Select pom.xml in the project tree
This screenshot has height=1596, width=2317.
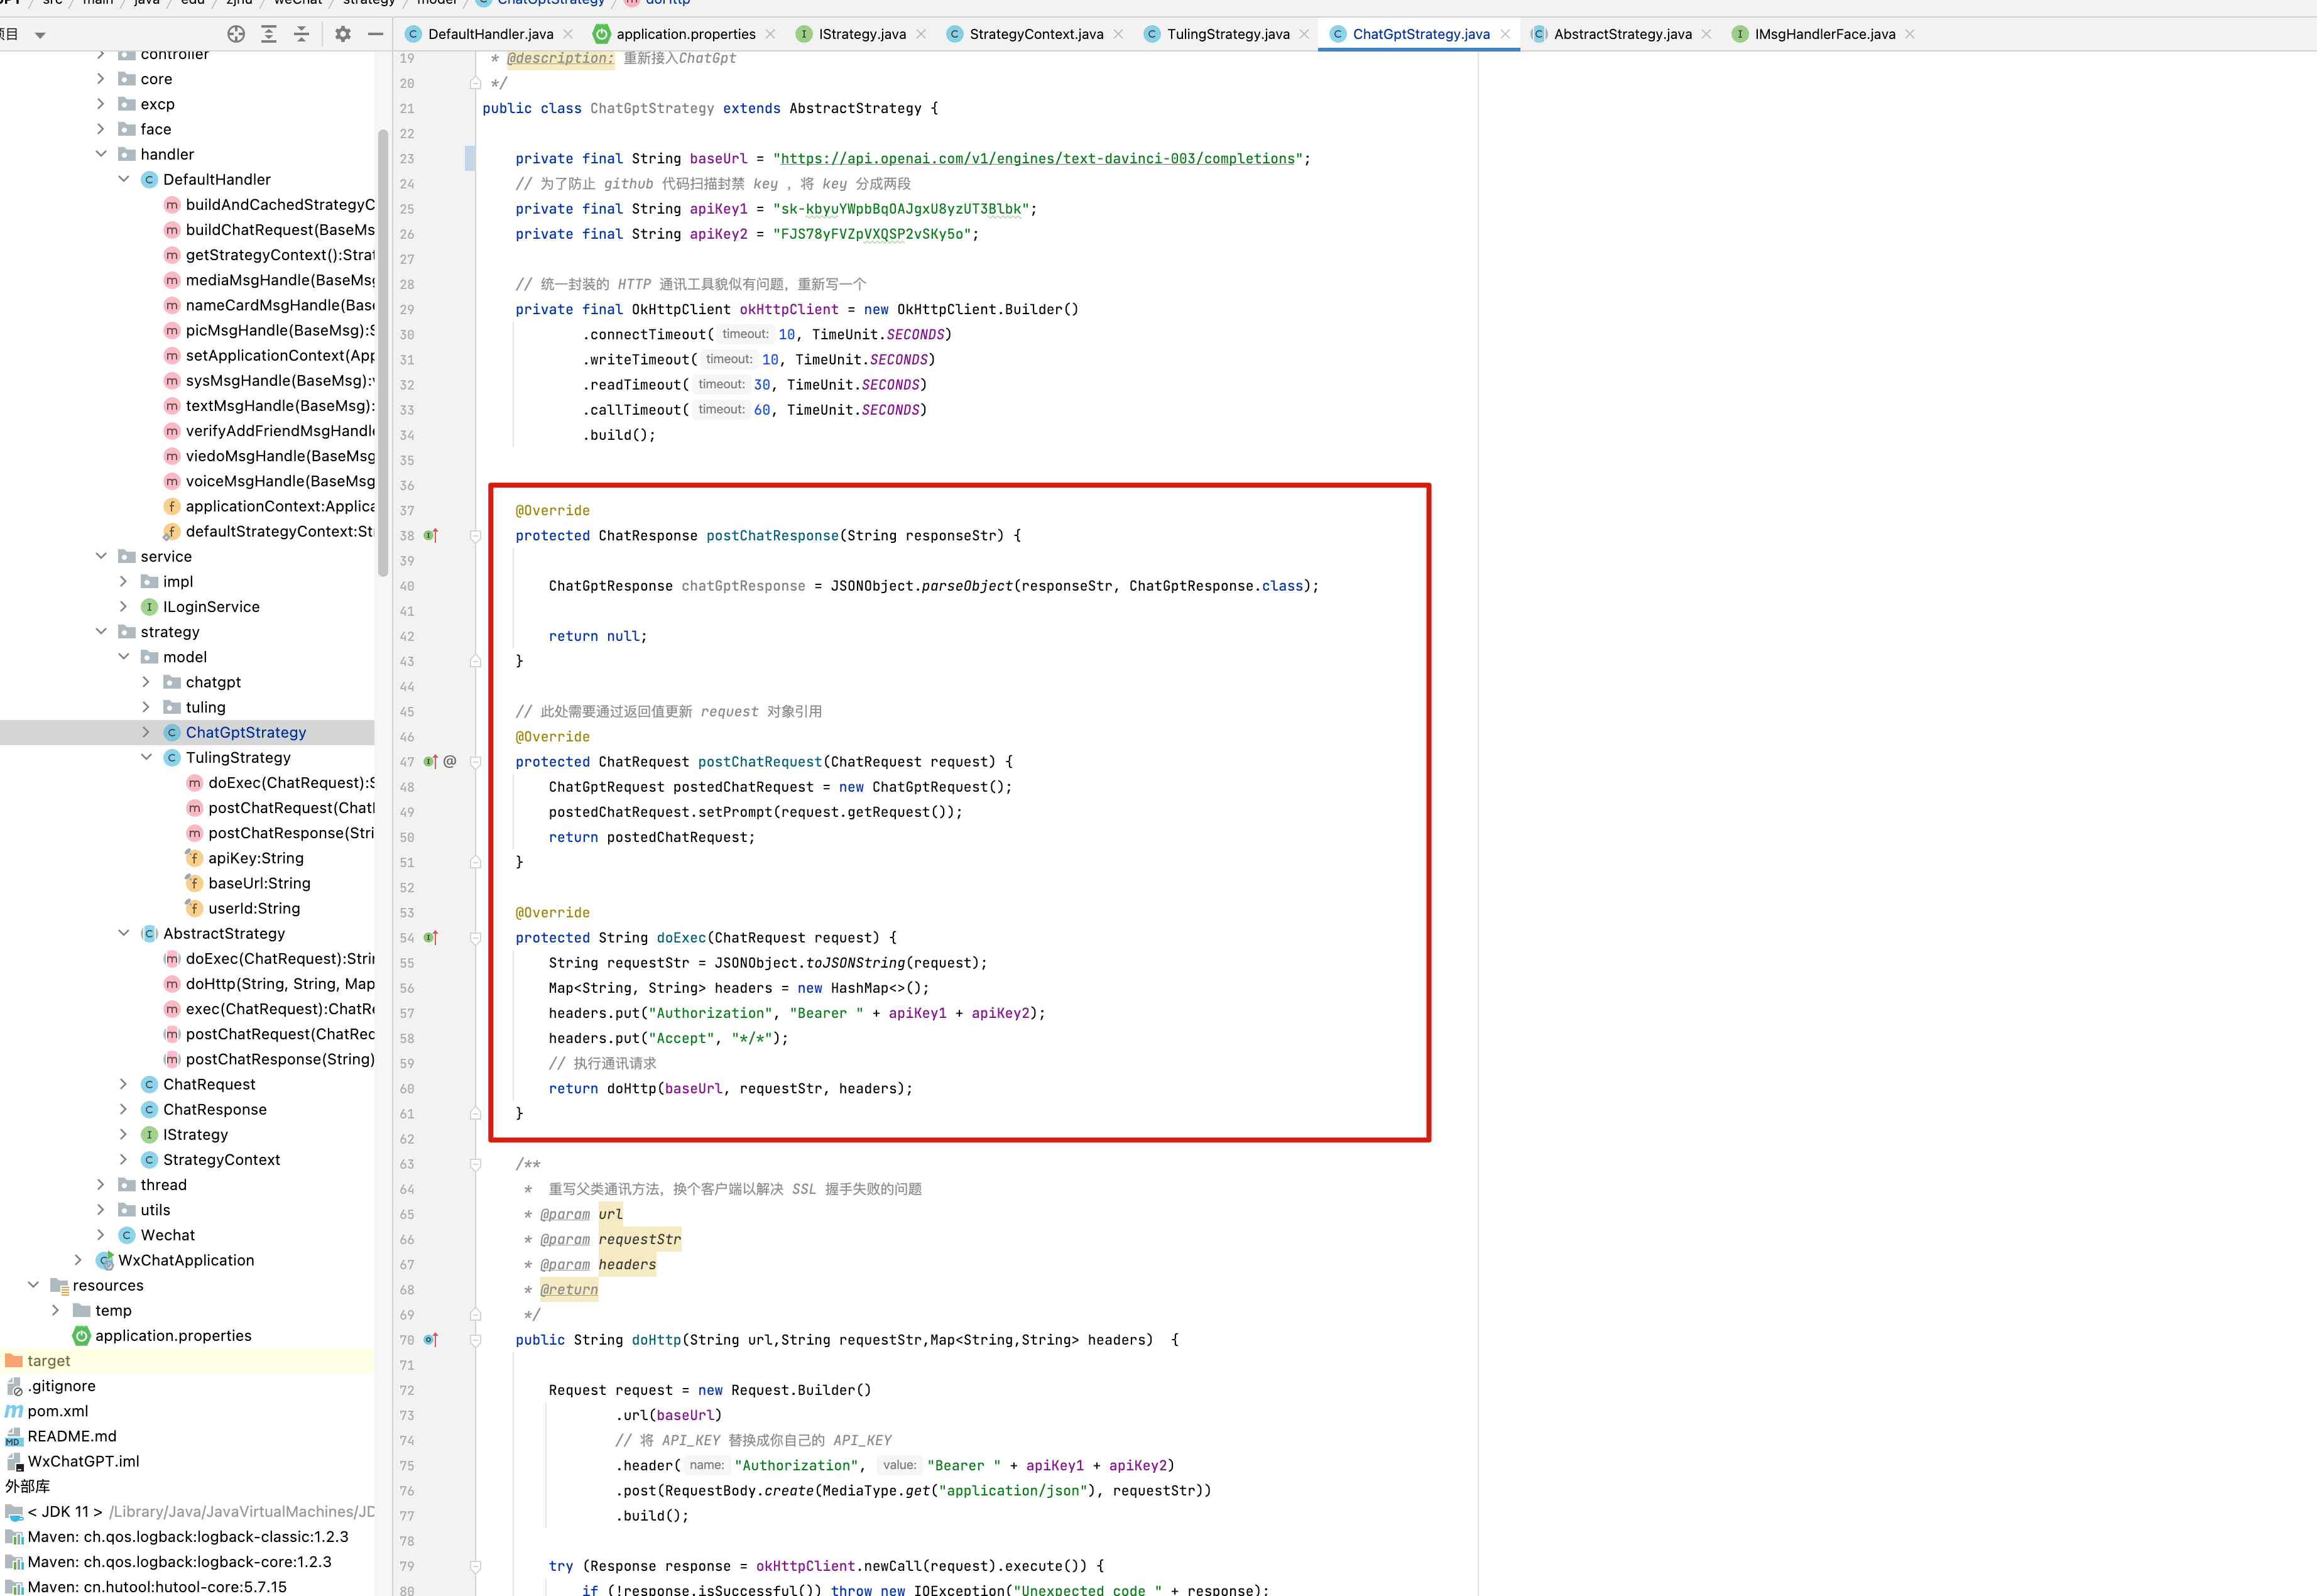(58, 1411)
